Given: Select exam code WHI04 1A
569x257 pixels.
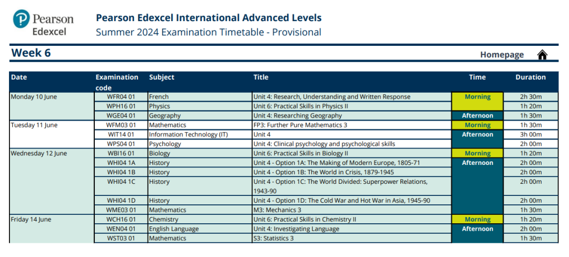Looking at the screenshot, I should tap(121, 163).
